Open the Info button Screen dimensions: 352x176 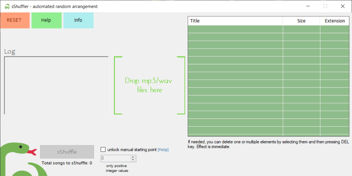click(78, 20)
